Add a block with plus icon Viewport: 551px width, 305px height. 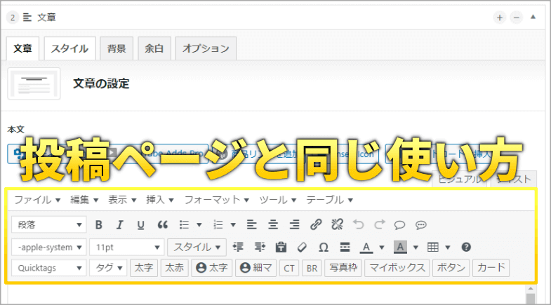500,18
